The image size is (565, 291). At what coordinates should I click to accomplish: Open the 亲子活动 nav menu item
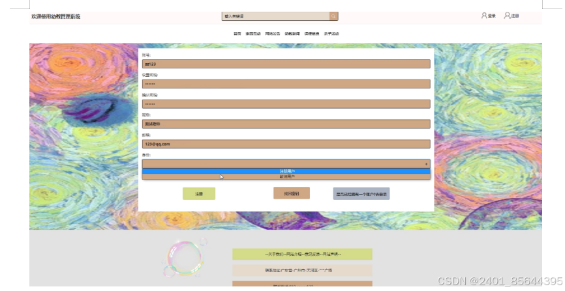[331, 33]
